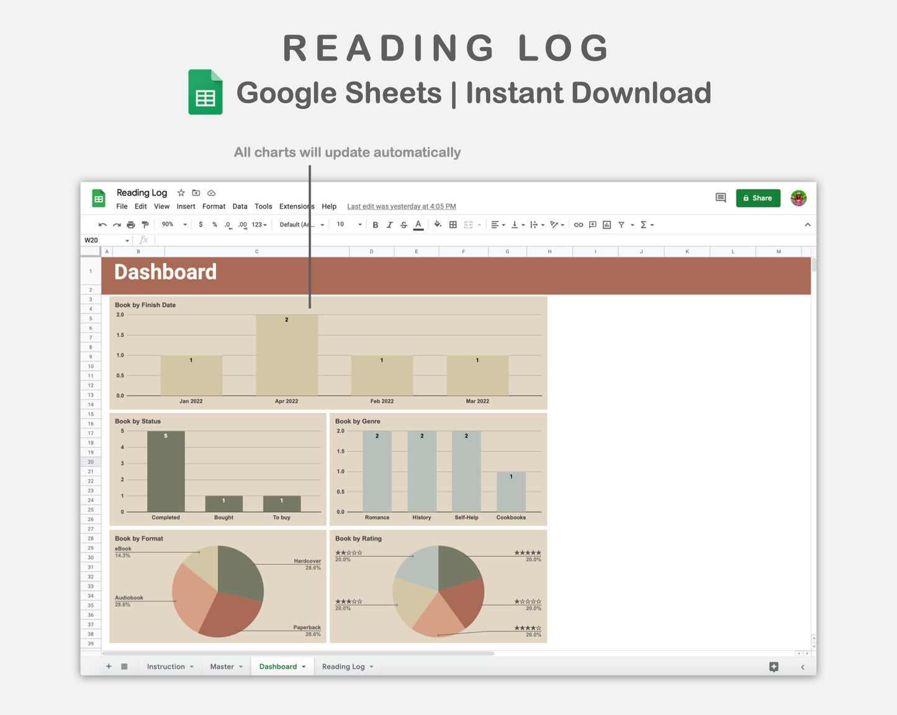Open the text color picker
The image size is (897, 715).
418,224
